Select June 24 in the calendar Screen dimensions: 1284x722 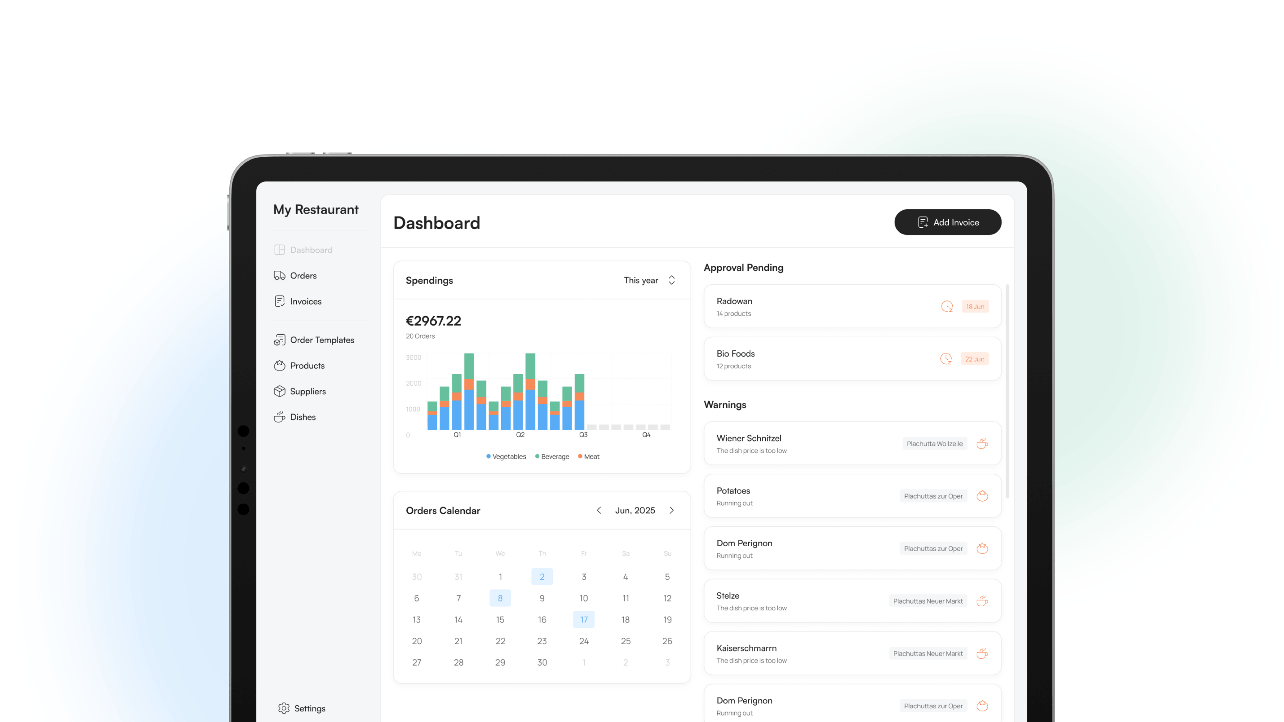(584, 641)
